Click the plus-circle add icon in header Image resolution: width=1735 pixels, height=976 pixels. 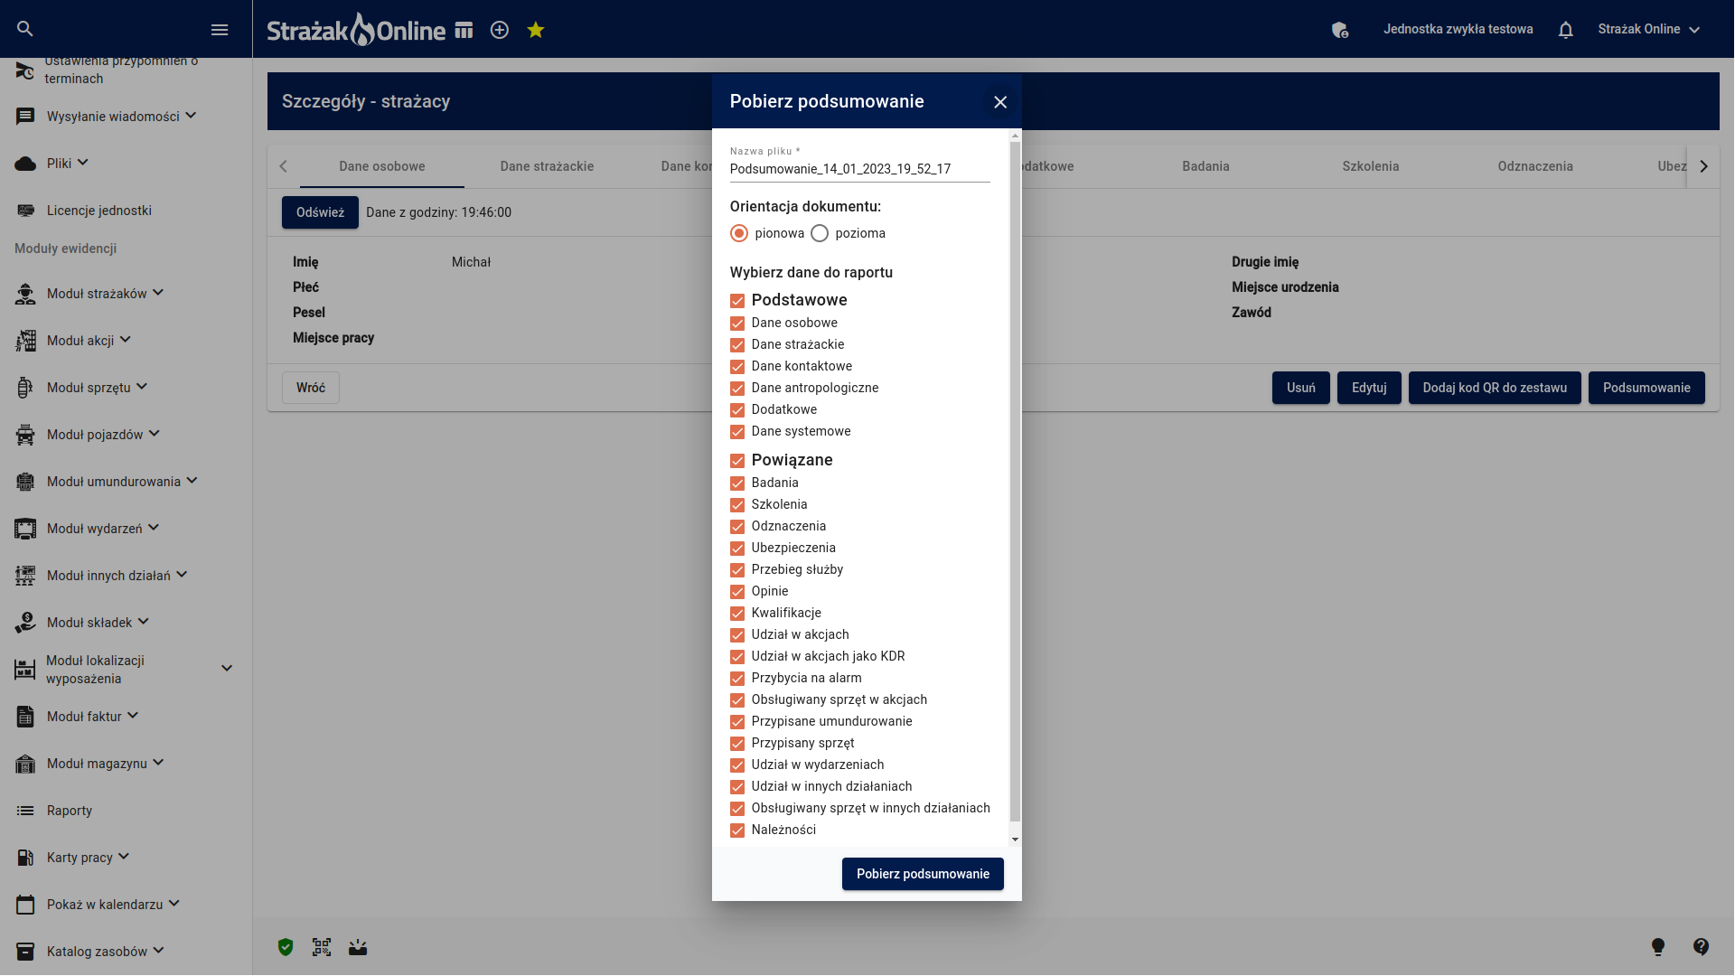tap(500, 30)
